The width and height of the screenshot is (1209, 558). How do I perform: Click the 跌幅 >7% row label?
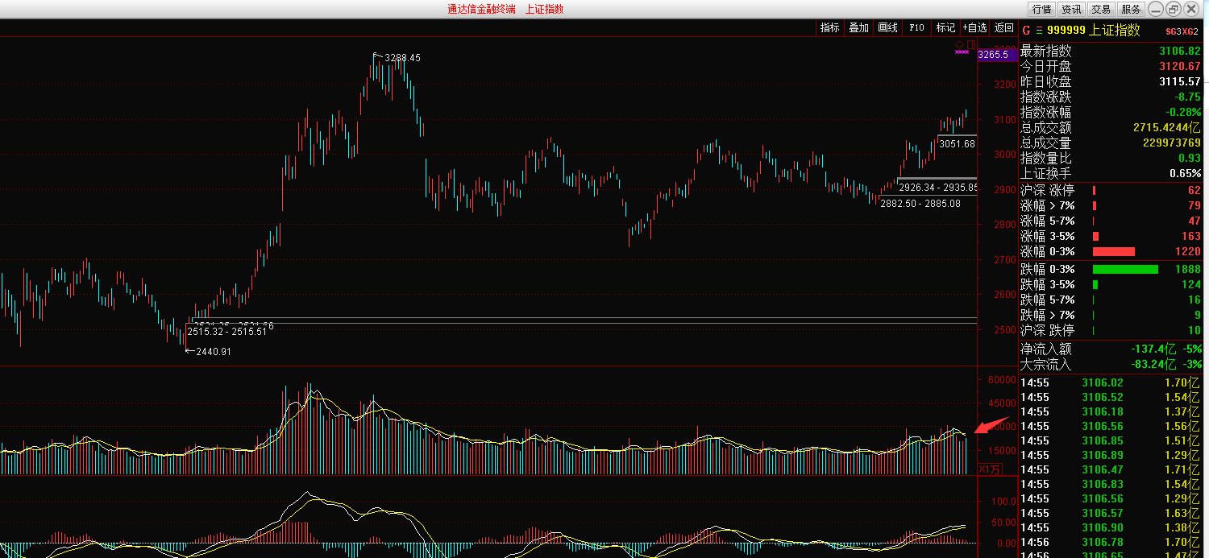point(1047,315)
